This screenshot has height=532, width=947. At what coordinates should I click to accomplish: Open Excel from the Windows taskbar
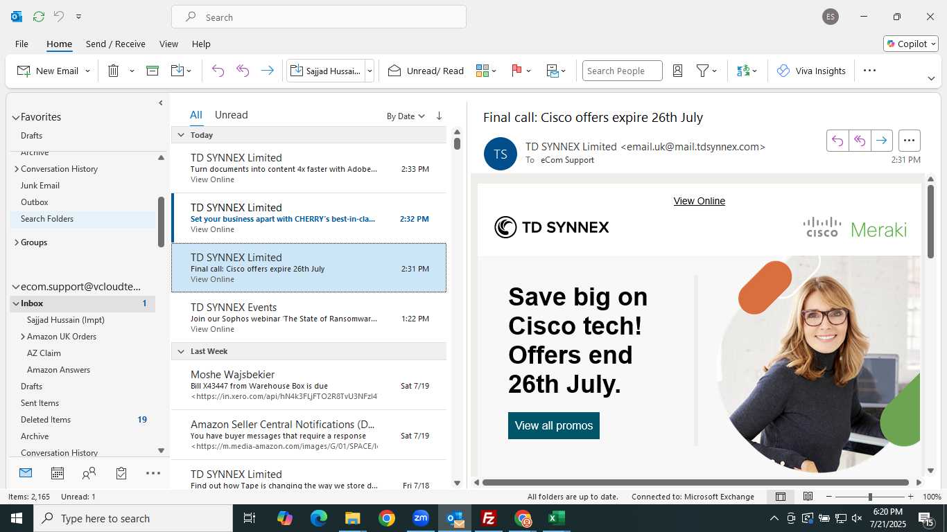point(556,518)
